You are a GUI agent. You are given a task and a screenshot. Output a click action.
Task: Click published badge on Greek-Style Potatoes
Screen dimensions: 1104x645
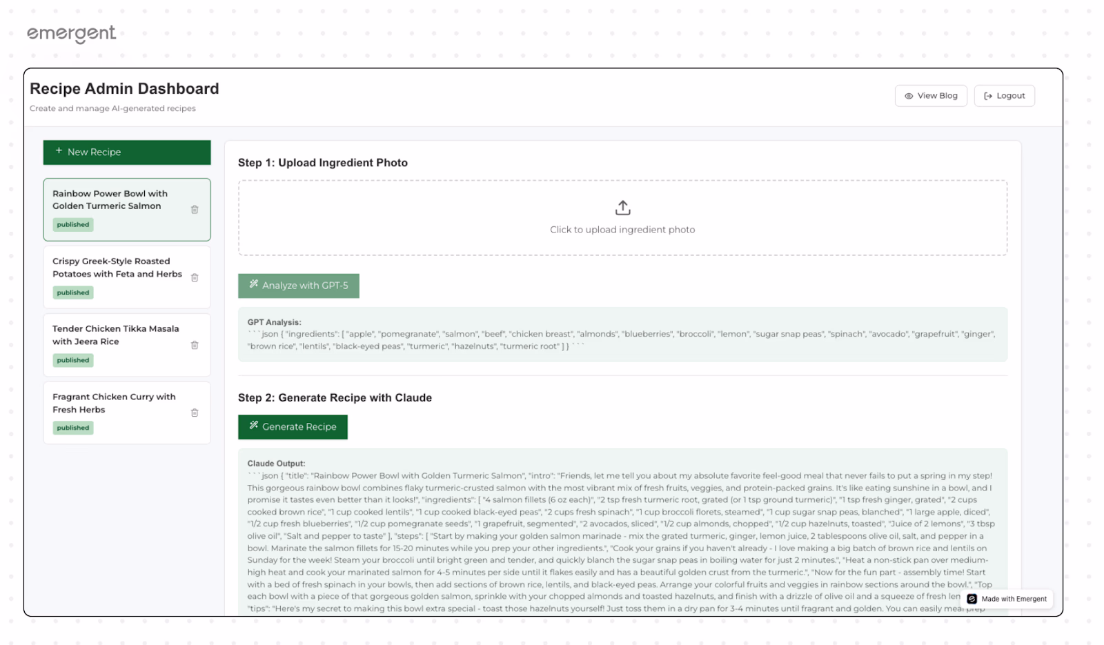pyautogui.click(x=73, y=292)
